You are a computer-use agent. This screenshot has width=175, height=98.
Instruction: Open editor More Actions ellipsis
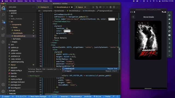pyautogui.click(x=117, y=7)
